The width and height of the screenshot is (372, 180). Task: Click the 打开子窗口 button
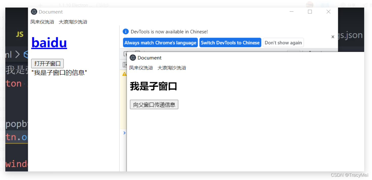click(47, 63)
